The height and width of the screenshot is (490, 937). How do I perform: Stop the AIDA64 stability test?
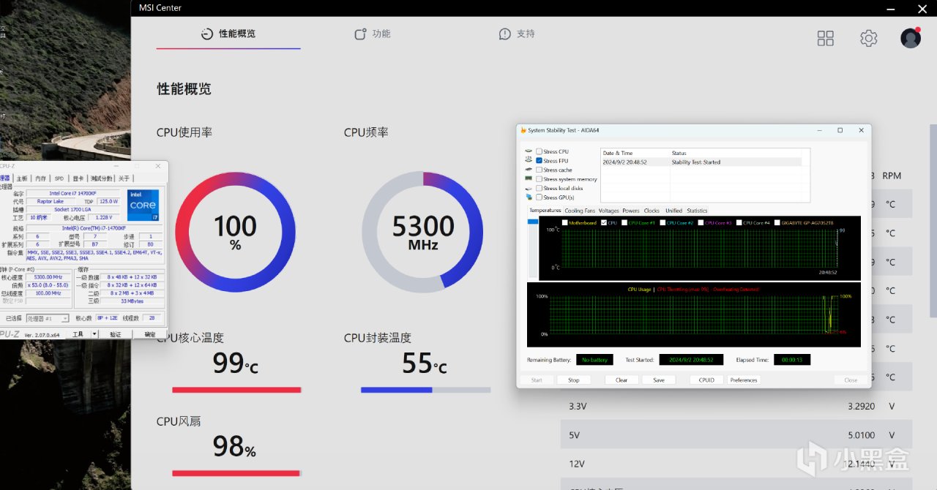coord(573,380)
